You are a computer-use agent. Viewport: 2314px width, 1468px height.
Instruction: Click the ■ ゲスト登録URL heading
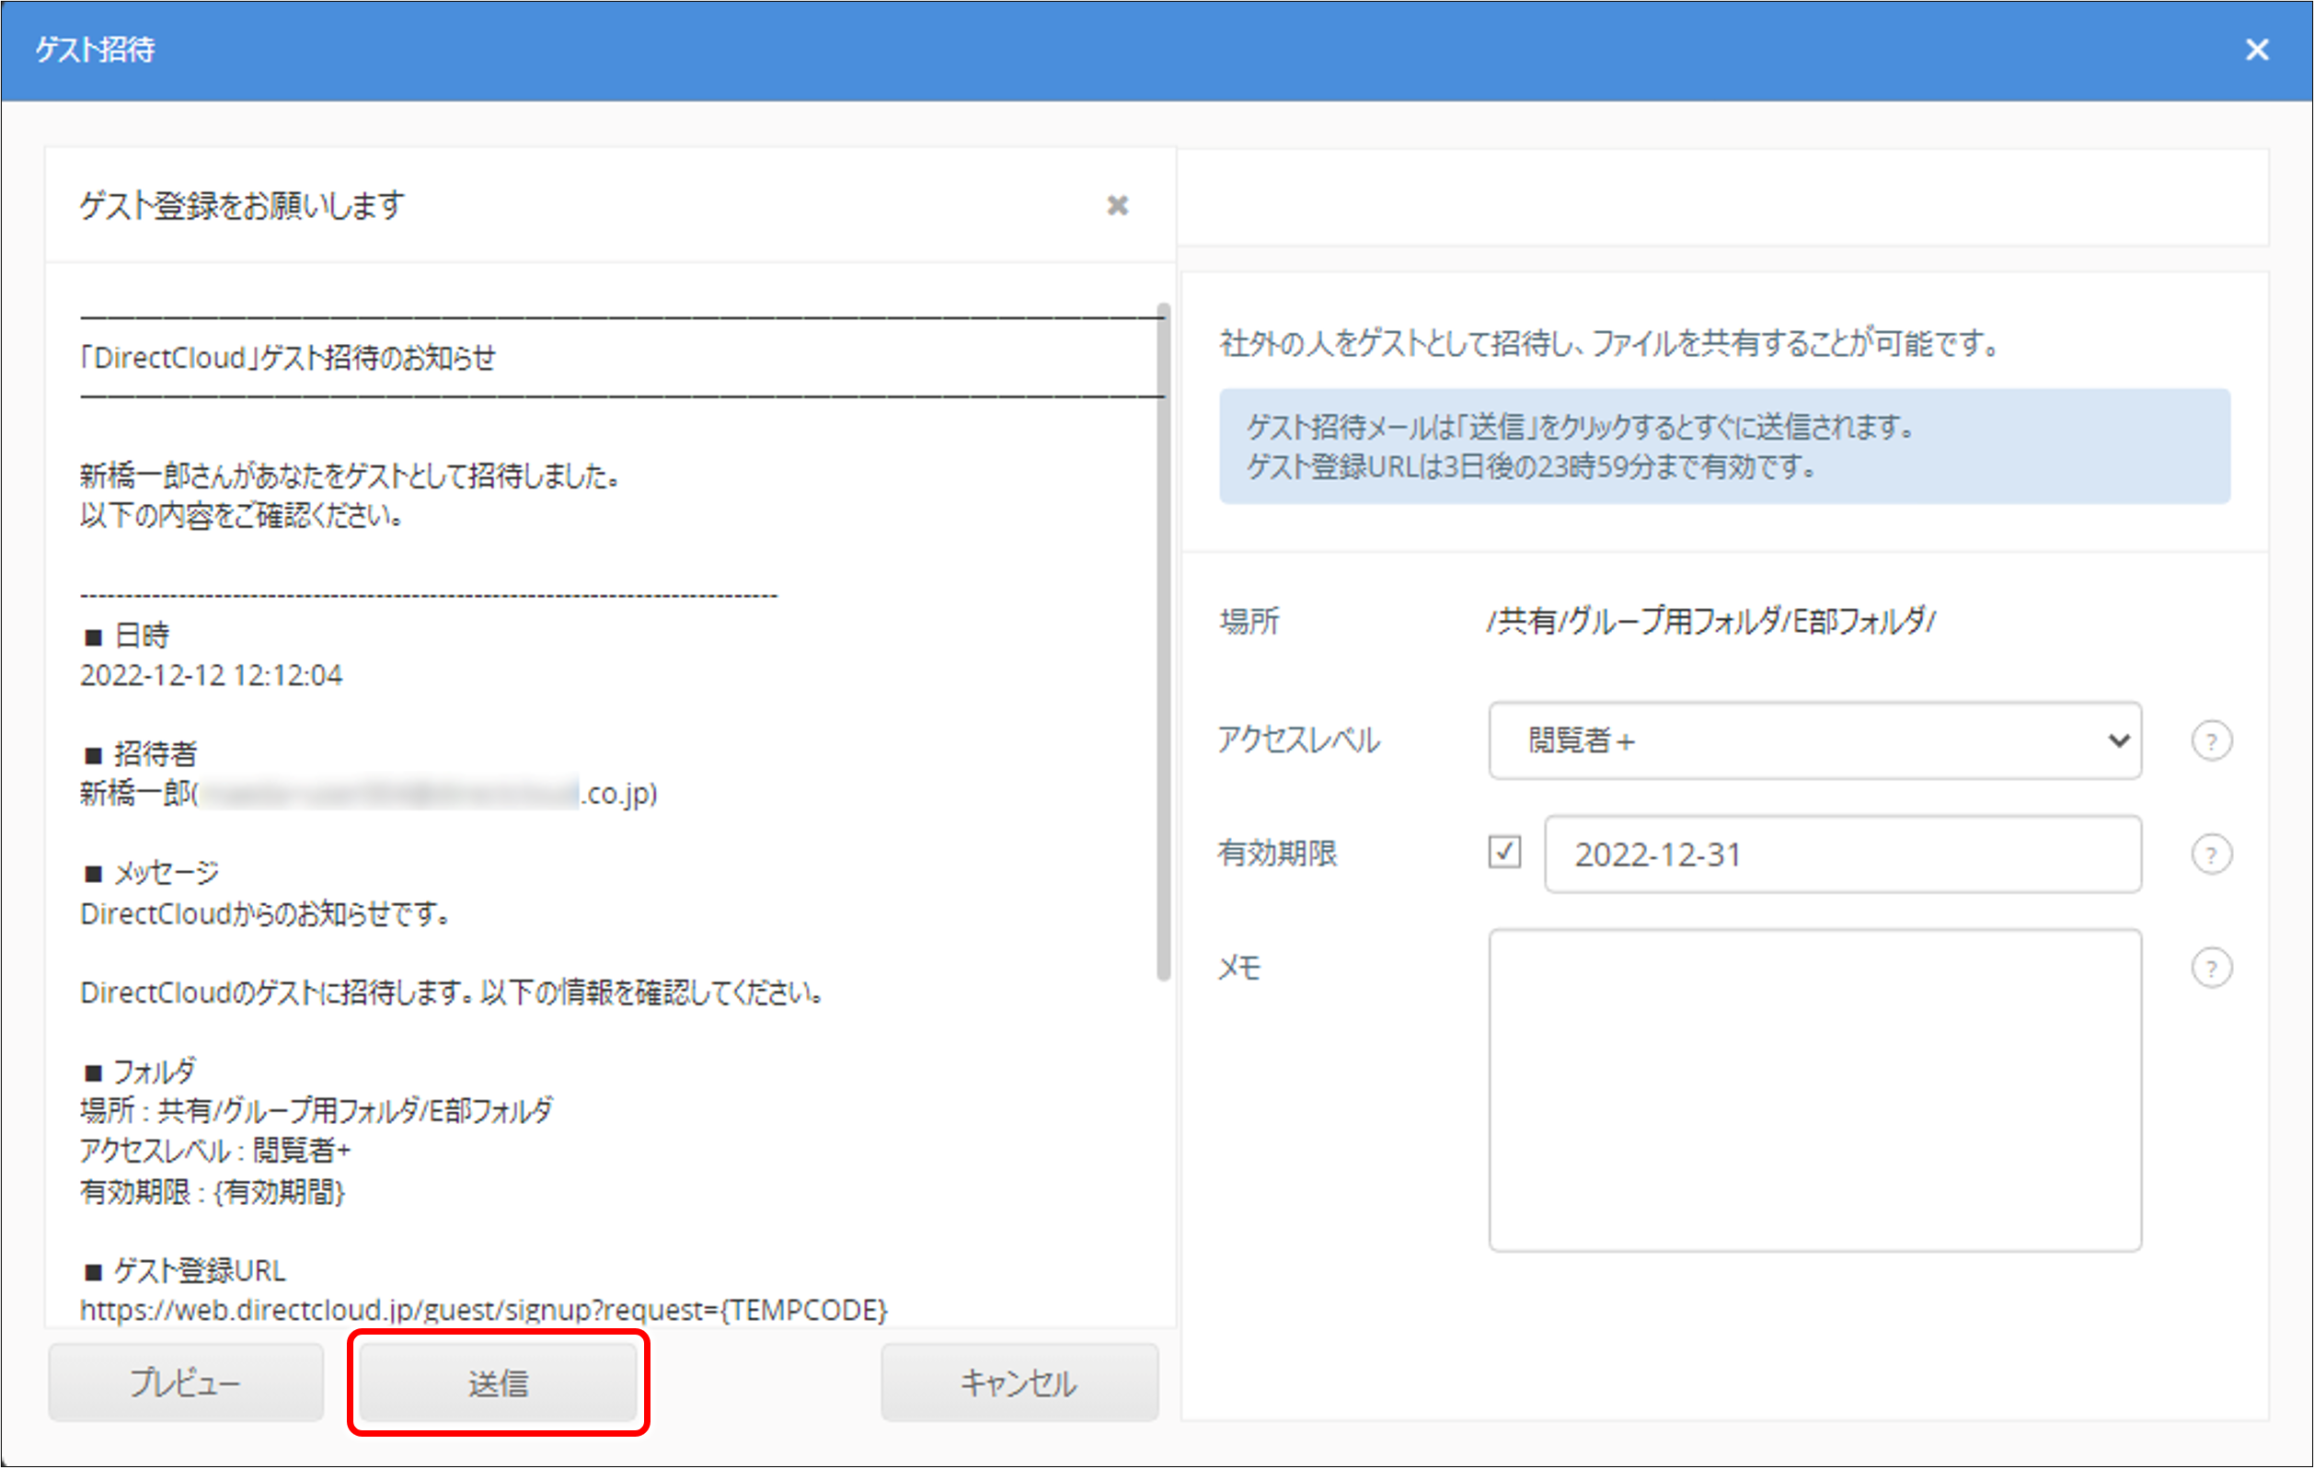(x=185, y=1271)
